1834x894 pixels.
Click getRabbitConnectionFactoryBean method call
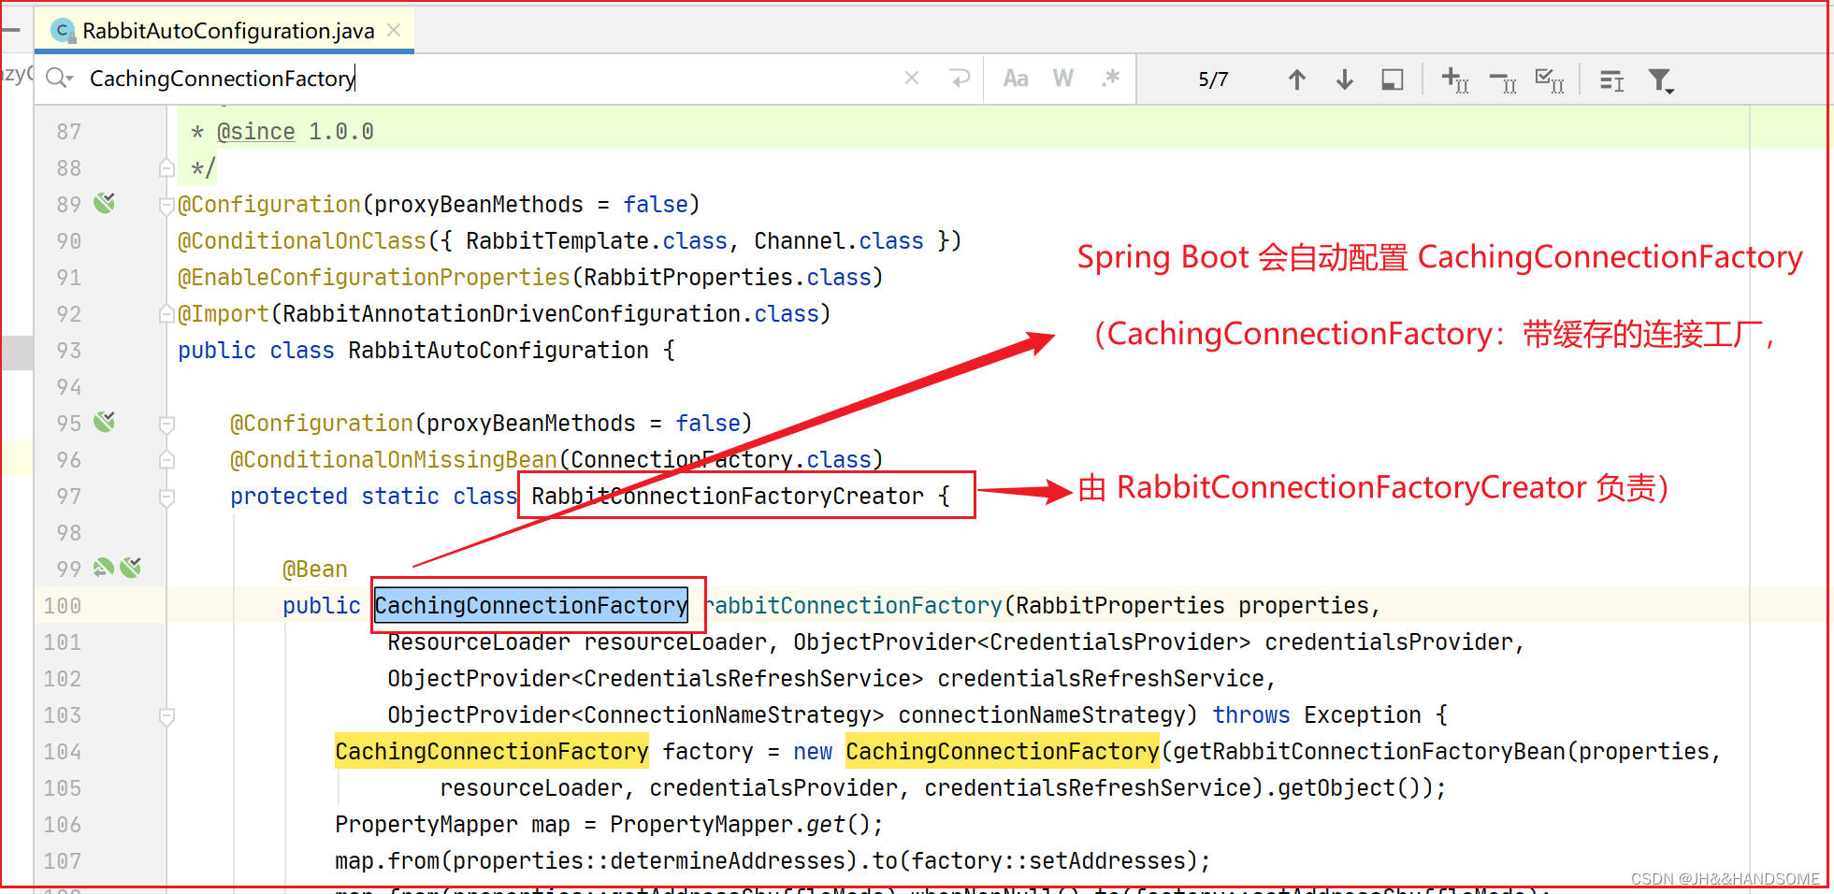click(x=1369, y=752)
